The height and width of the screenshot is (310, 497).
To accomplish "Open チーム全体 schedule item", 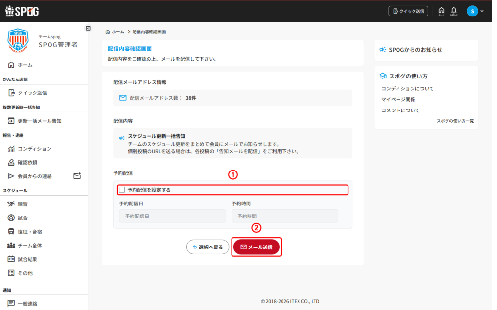I will tap(30, 246).
